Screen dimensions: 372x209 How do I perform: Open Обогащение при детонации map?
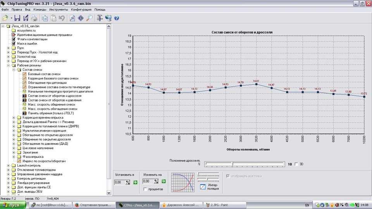47,83
